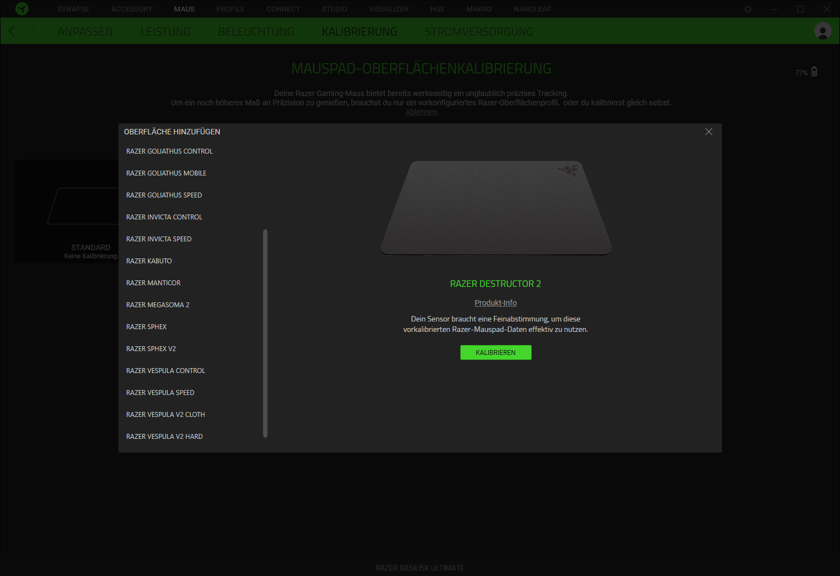Check the battery level icon
Image resolution: width=840 pixels, height=576 pixels.
click(814, 72)
